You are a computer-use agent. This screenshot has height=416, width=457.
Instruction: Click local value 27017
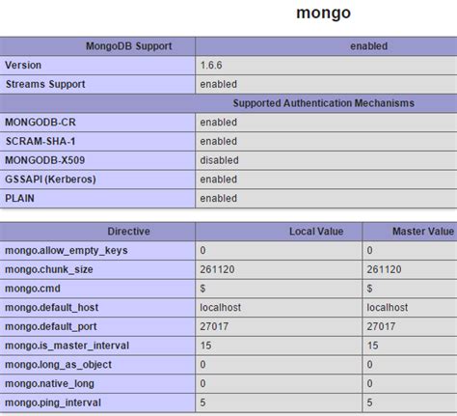tap(214, 326)
